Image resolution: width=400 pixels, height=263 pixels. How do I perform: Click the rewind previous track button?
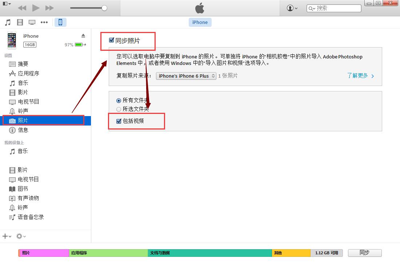tap(22, 8)
